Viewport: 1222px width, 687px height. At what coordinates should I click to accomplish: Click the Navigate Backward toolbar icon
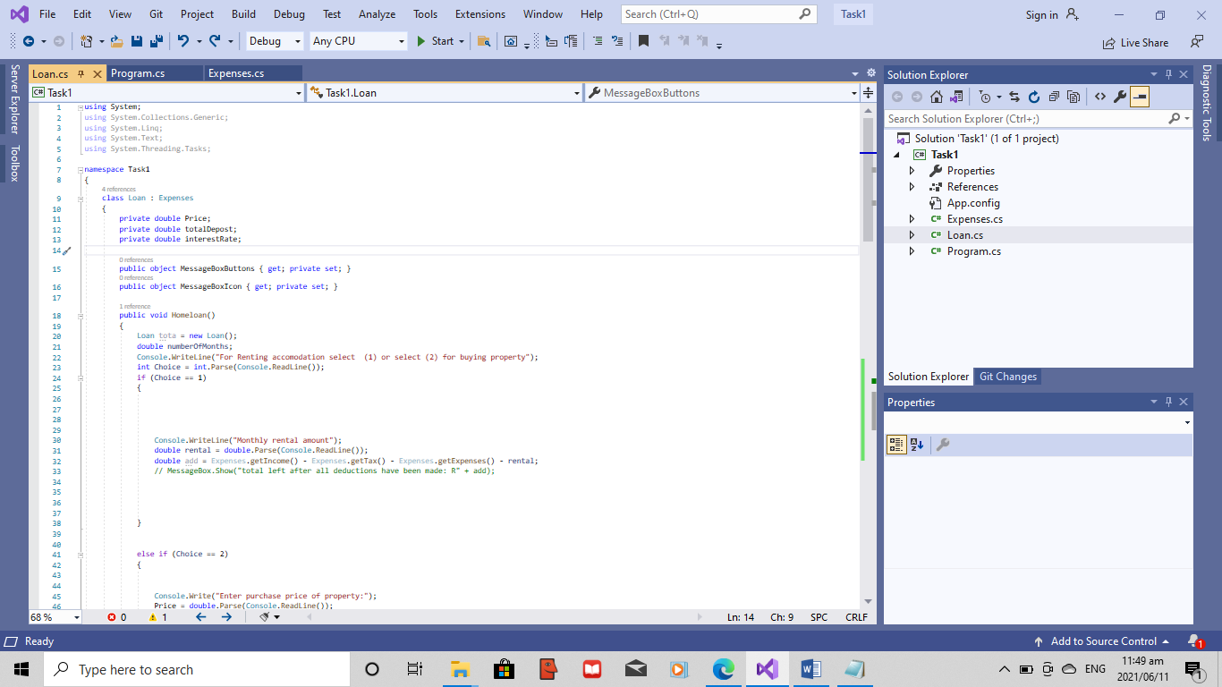[29, 41]
